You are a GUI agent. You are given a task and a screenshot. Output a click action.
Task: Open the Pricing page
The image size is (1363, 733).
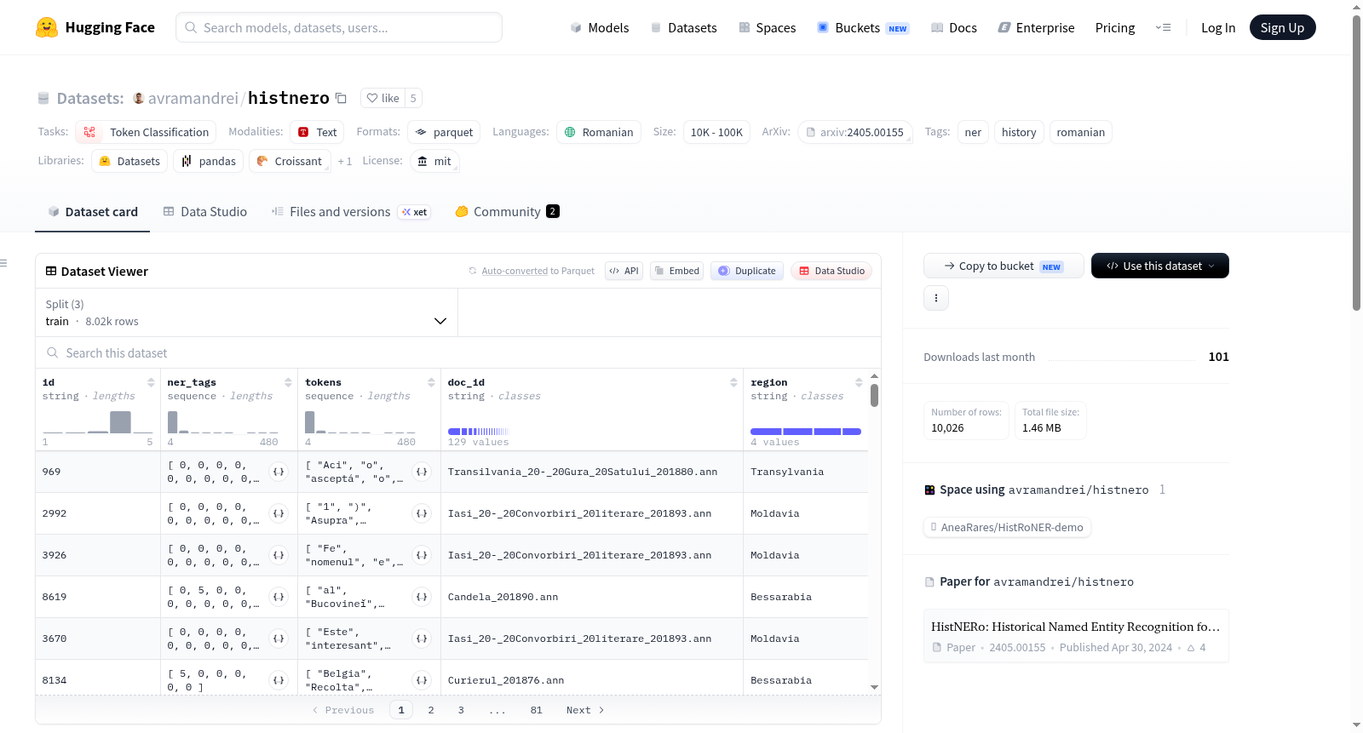pyautogui.click(x=1115, y=27)
